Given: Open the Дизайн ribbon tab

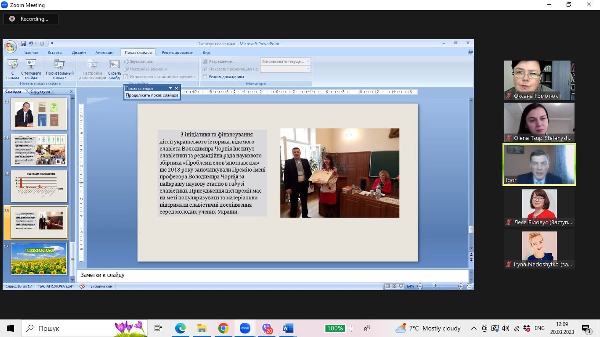Looking at the screenshot, I should click(x=79, y=53).
